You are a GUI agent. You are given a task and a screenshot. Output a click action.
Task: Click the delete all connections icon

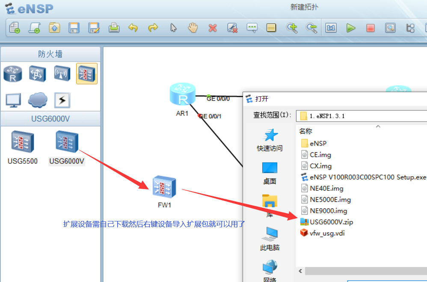(x=232, y=28)
